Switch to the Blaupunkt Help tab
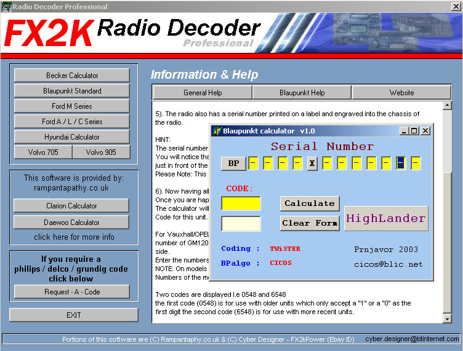Image resolution: width=463 pixels, height=351 pixels. point(302,93)
